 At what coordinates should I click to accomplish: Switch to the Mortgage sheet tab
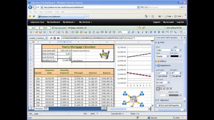pyautogui.click(x=39, y=109)
